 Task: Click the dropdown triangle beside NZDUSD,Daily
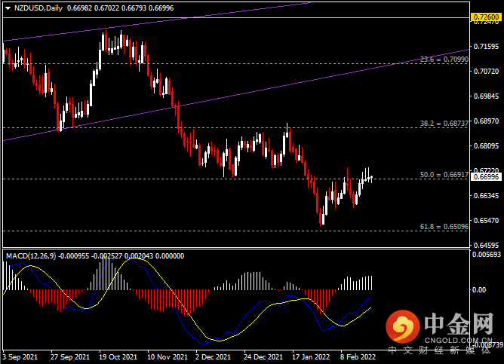[8, 8]
